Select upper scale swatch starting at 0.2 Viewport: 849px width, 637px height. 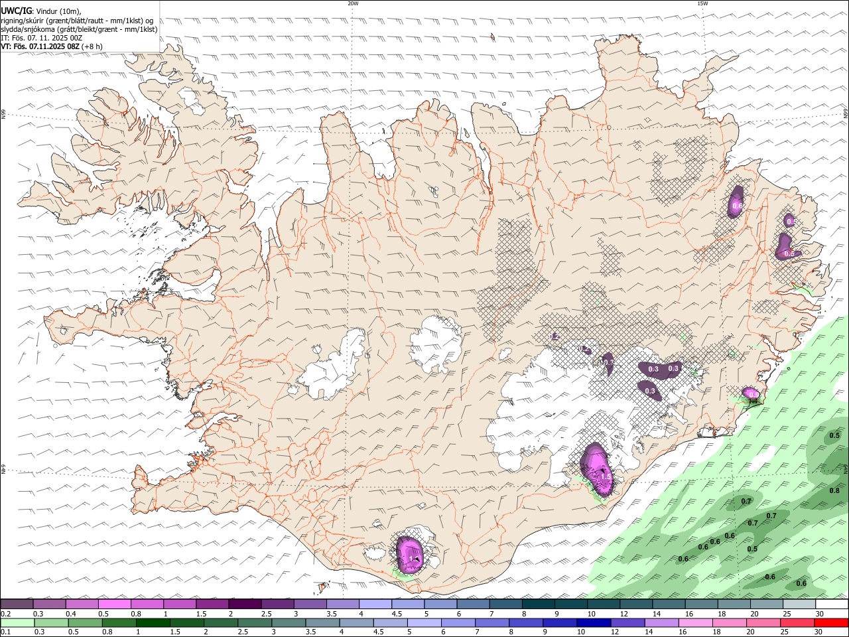tap(17, 604)
